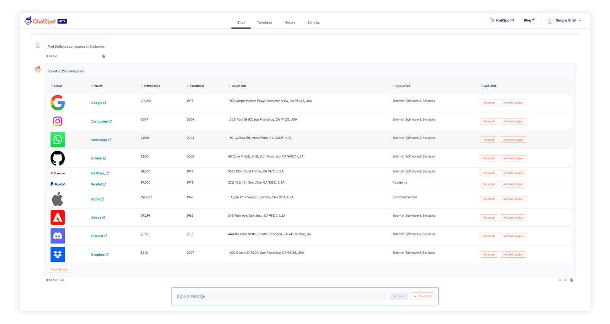Screen dimensions: 610x324
Task: Click the user avatar beside the query
Action: 38,45
